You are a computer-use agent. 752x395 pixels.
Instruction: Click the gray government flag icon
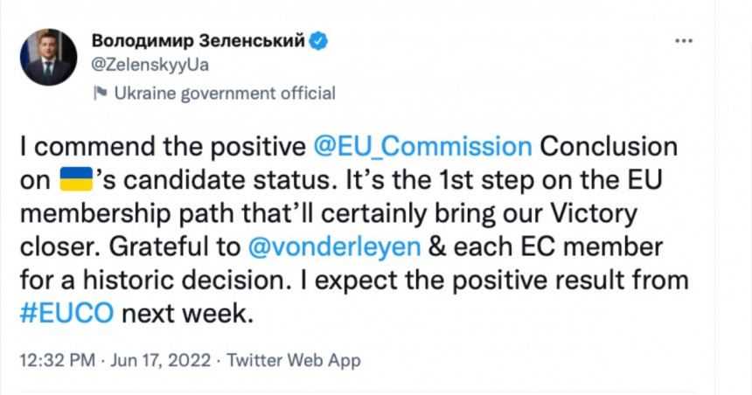(101, 93)
